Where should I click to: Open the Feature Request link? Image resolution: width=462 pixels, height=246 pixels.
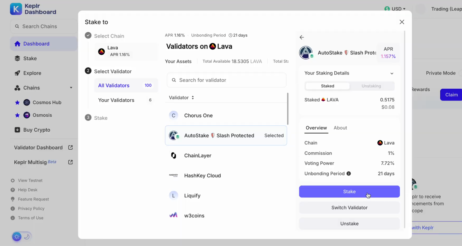pyautogui.click(x=33, y=199)
